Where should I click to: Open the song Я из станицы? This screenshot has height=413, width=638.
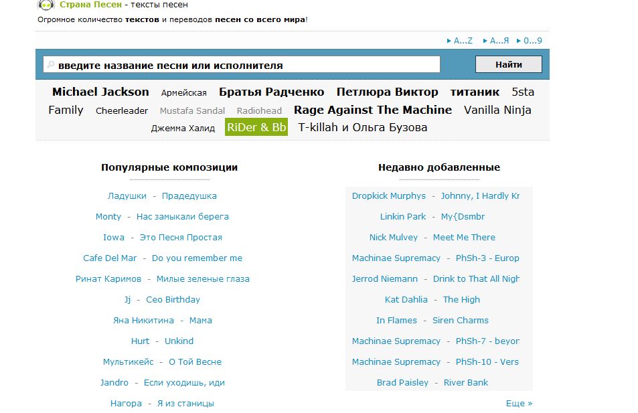click(185, 403)
